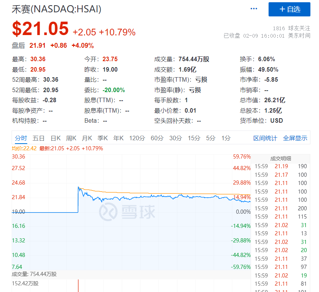Open the more options ellipsis menu
Image resolution: width=319 pixels, height=292 pixels.
[x=254, y=8]
